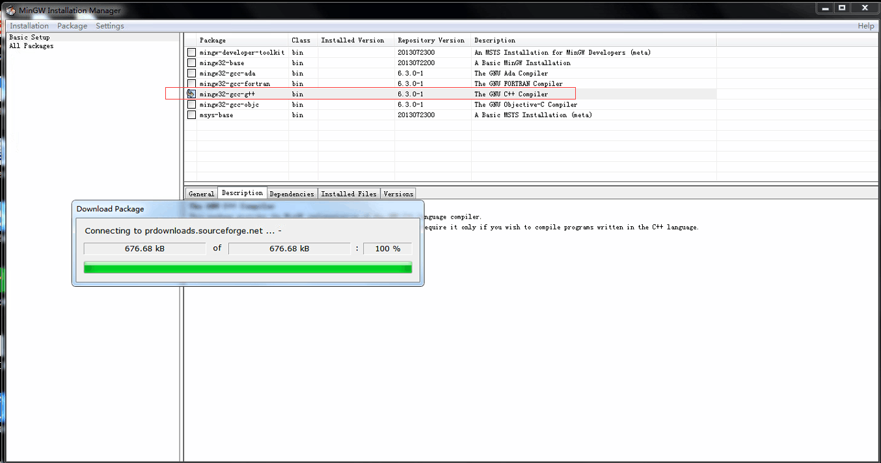Open the Installation menu
The height and width of the screenshot is (463, 881).
click(x=29, y=26)
